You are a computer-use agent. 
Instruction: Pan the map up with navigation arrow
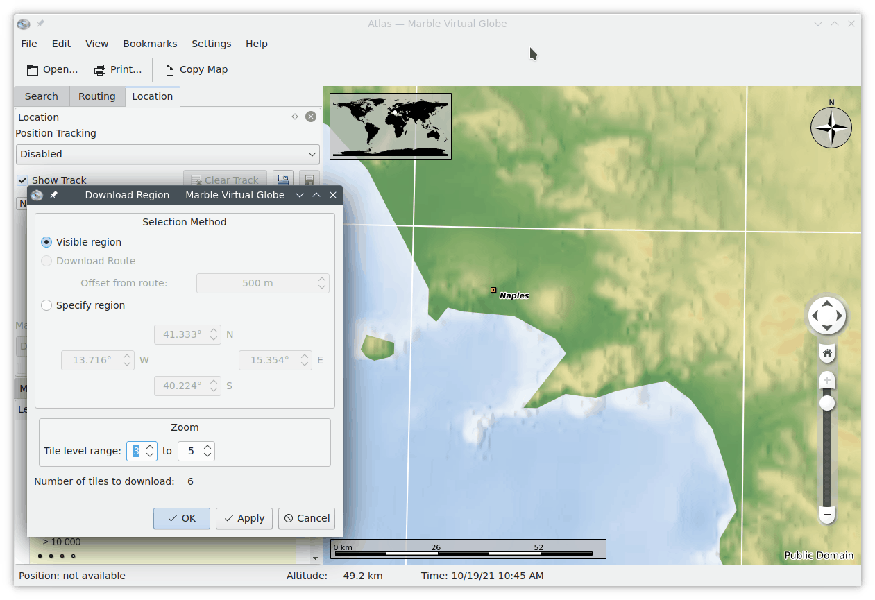(827, 303)
